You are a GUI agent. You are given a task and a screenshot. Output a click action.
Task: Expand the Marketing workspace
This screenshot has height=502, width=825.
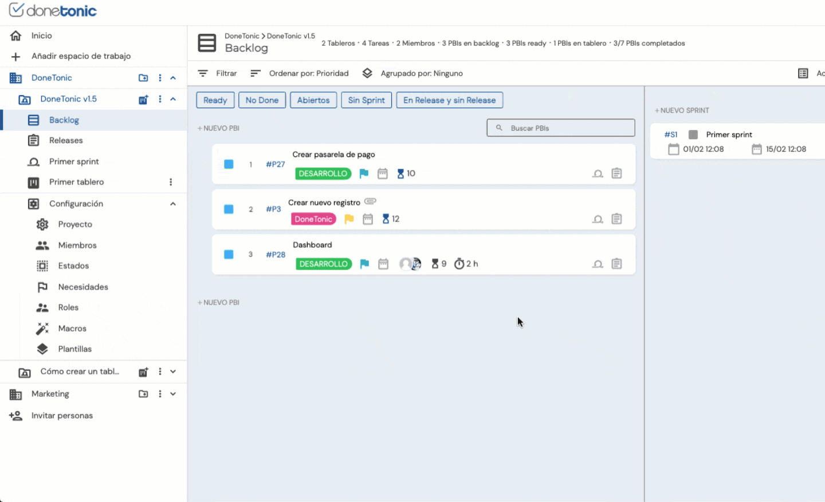[172, 394]
